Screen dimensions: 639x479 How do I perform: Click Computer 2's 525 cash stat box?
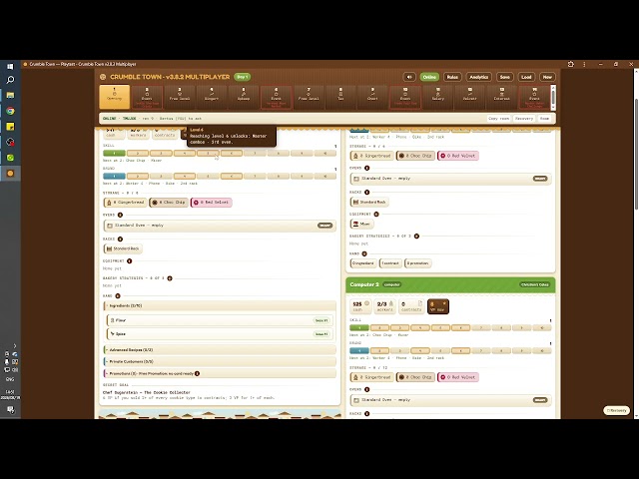click(x=360, y=306)
